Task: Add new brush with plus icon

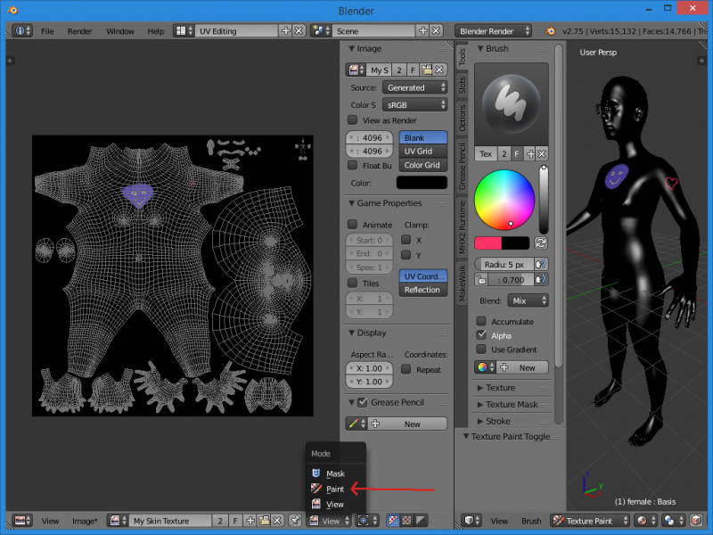Action: click(530, 154)
